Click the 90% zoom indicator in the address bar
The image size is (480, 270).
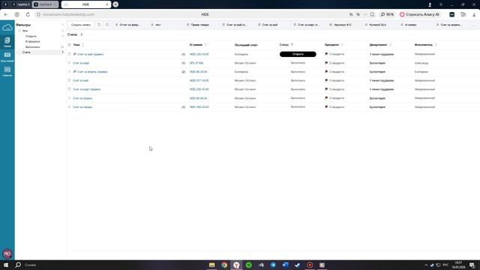pyautogui.click(x=387, y=14)
